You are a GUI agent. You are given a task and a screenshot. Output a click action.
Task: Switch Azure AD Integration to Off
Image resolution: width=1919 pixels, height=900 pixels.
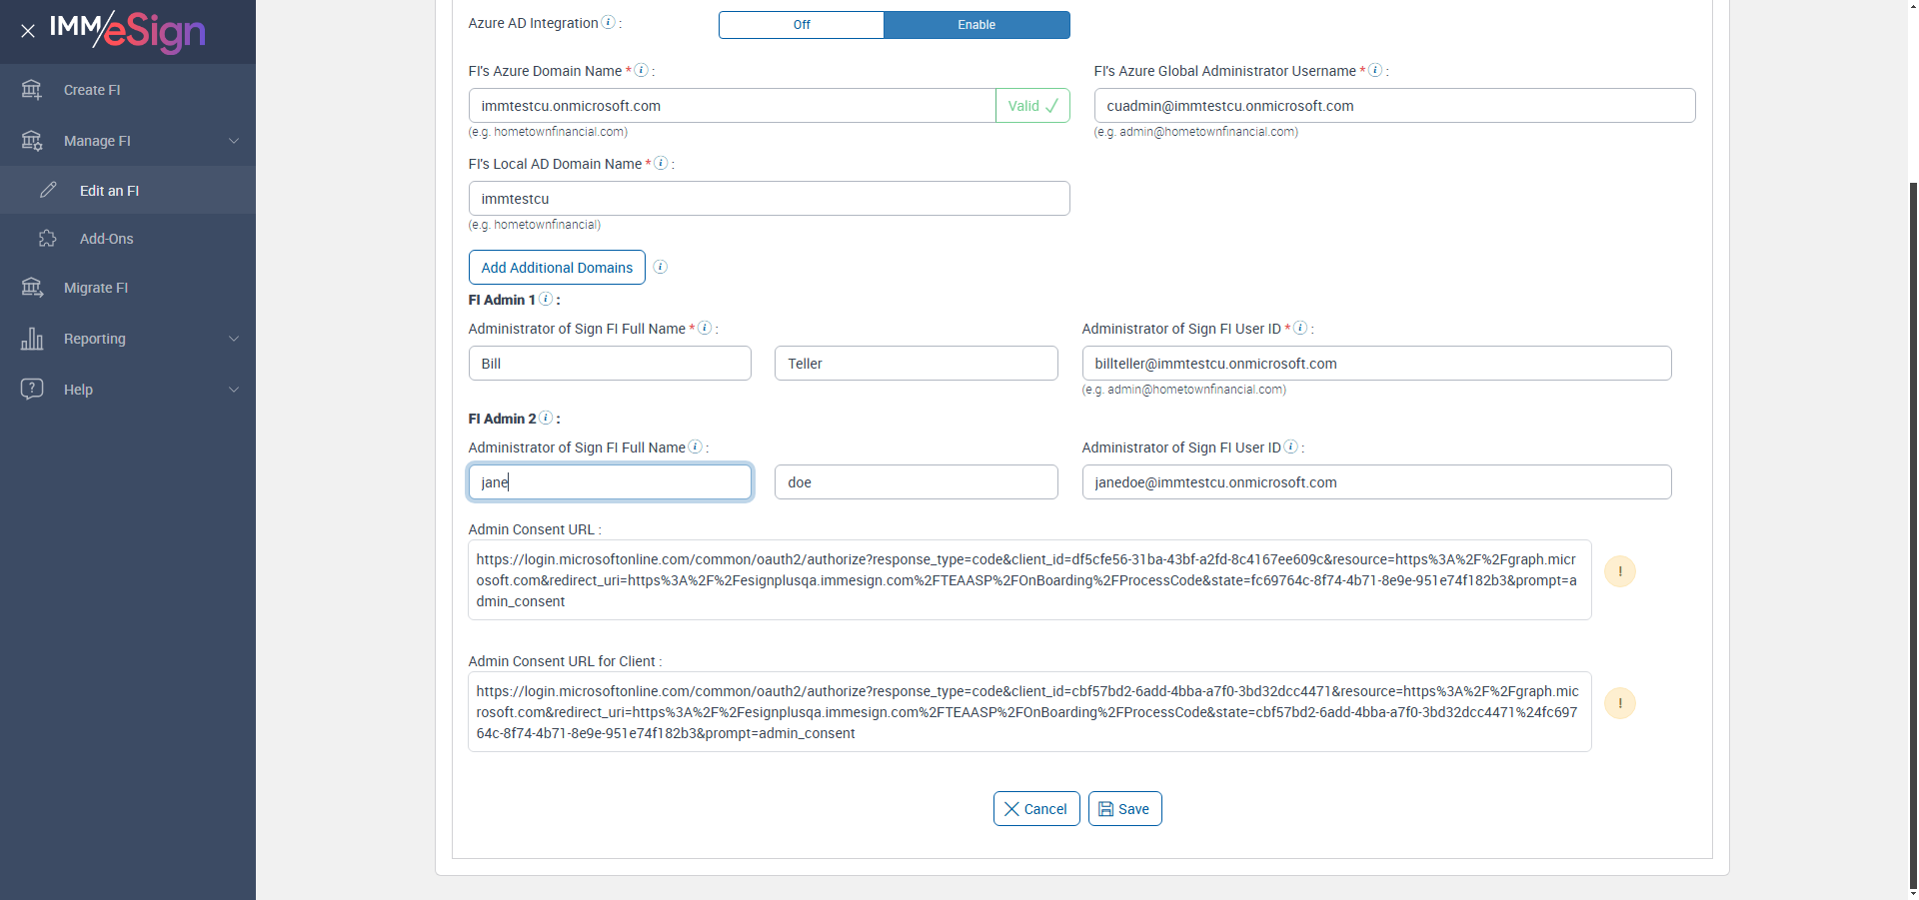click(802, 25)
